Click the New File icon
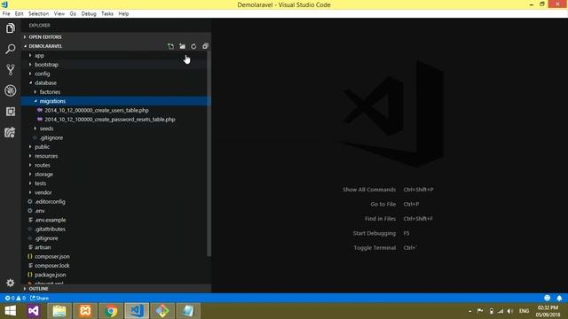This screenshot has height=319, width=568. point(170,46)
